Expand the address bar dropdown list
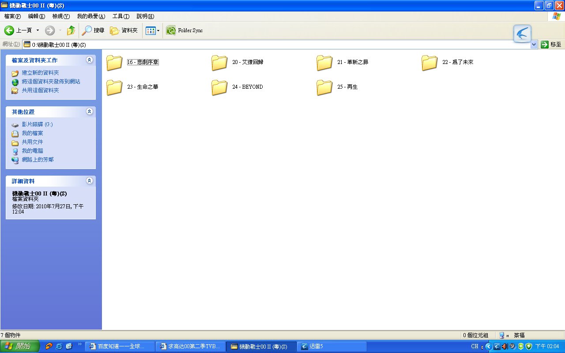The image size is (565, 353). [x=534, y=45]
